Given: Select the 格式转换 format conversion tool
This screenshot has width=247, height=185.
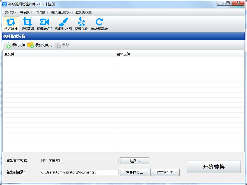Looking at the screenshot, I should (x=11, y=24).
